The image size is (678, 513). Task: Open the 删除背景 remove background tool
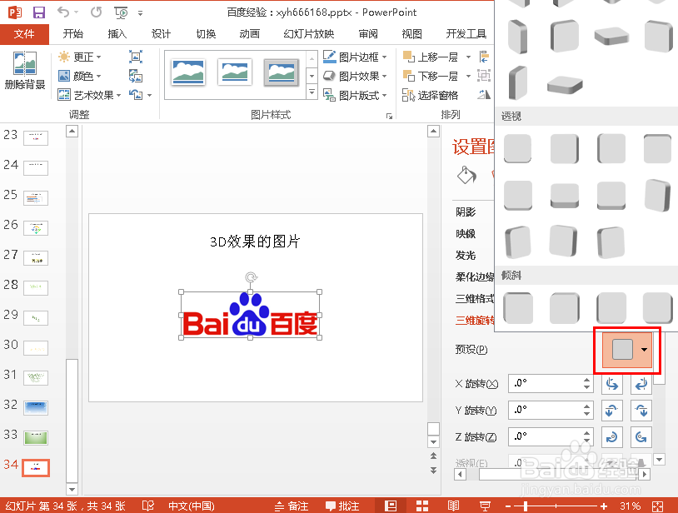(25, 71)
